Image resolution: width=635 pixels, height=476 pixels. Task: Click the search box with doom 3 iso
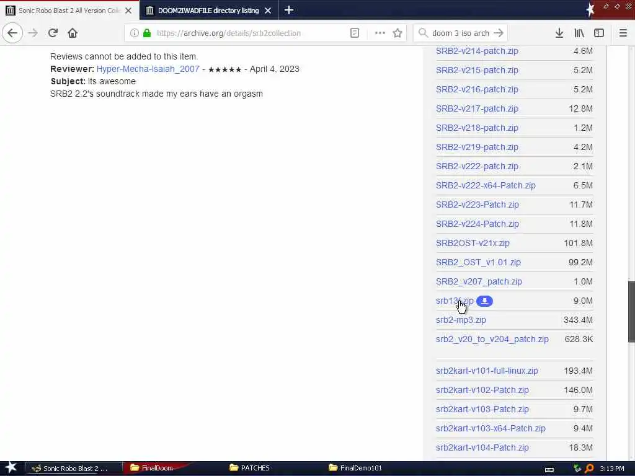(x=461, y=33)
